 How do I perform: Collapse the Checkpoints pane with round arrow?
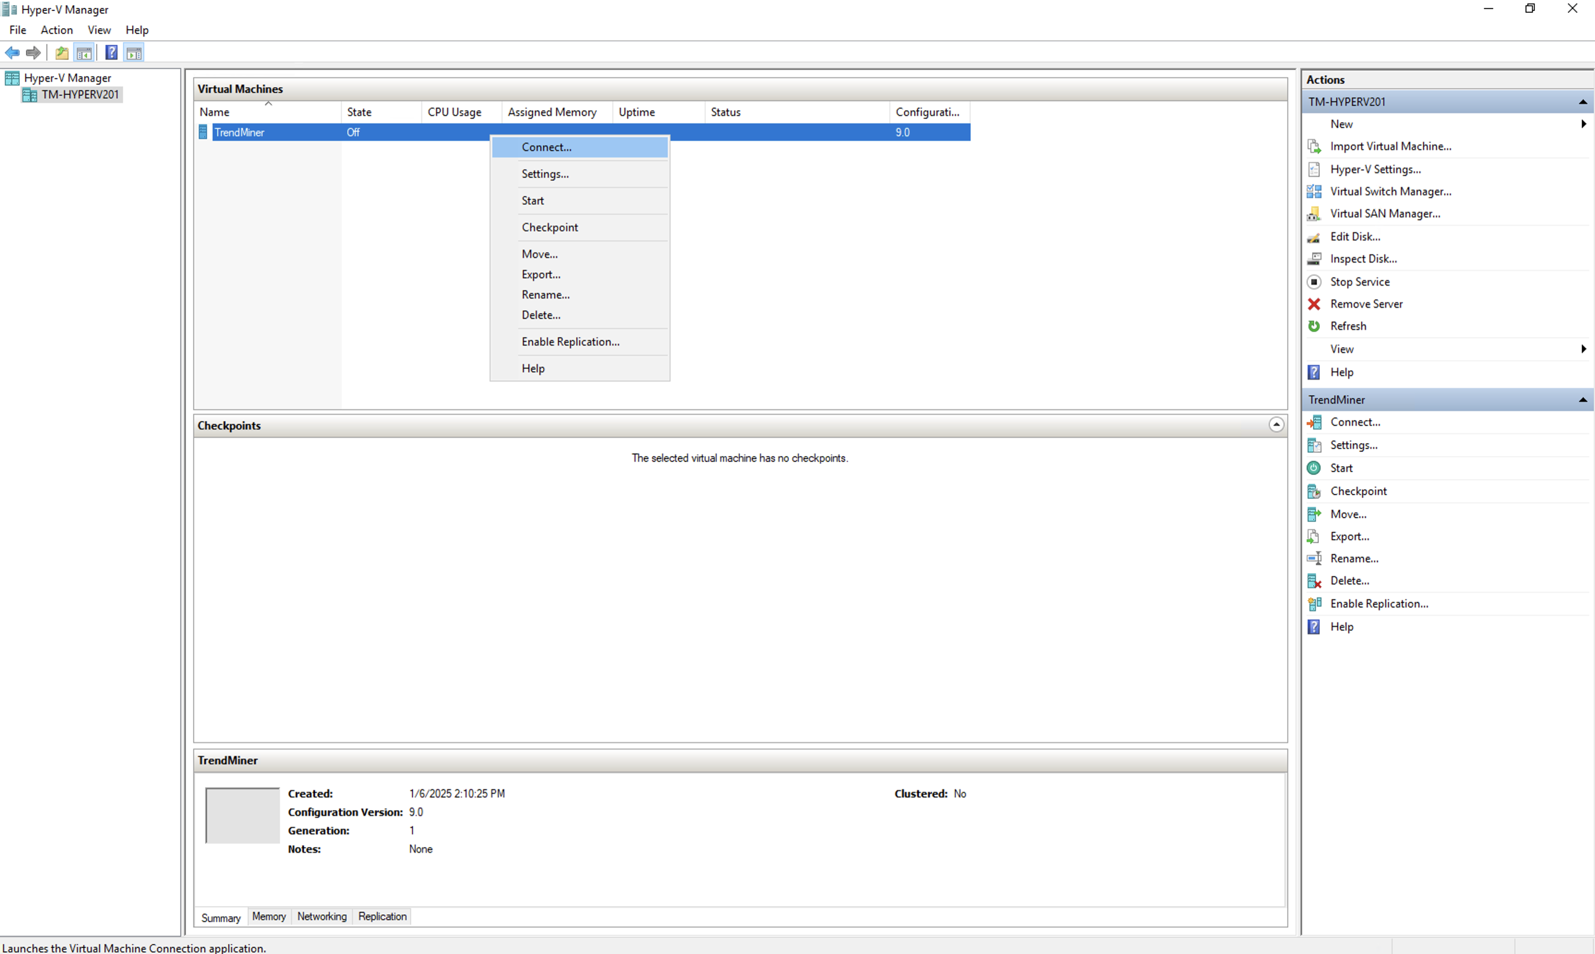tap(1276, 425)
